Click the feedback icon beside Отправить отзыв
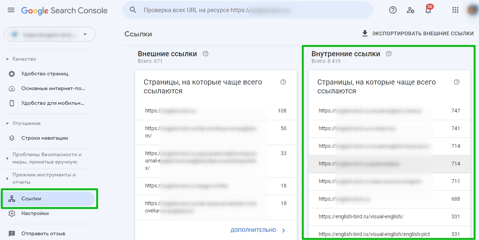The height and width of the screenshot is (240, 479). click(x=12, y=233)
